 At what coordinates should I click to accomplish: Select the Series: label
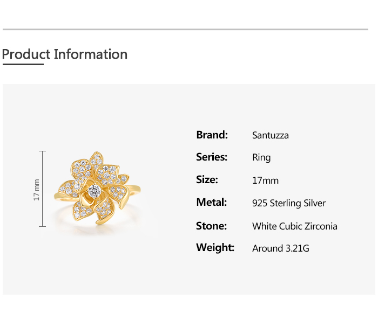point(212,157)
